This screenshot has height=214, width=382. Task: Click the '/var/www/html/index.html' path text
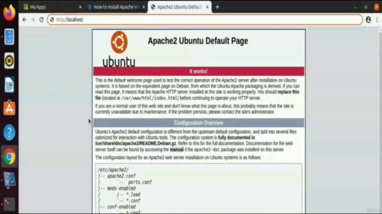click(x=149, y=98)
